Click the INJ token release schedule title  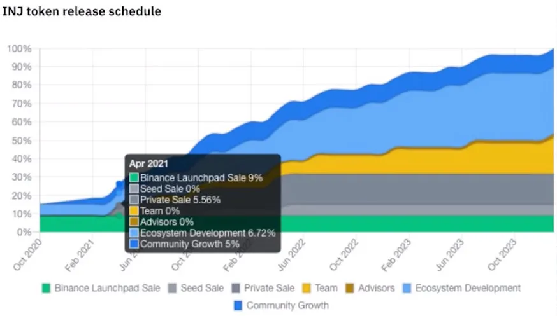click(x=82, y=11)
